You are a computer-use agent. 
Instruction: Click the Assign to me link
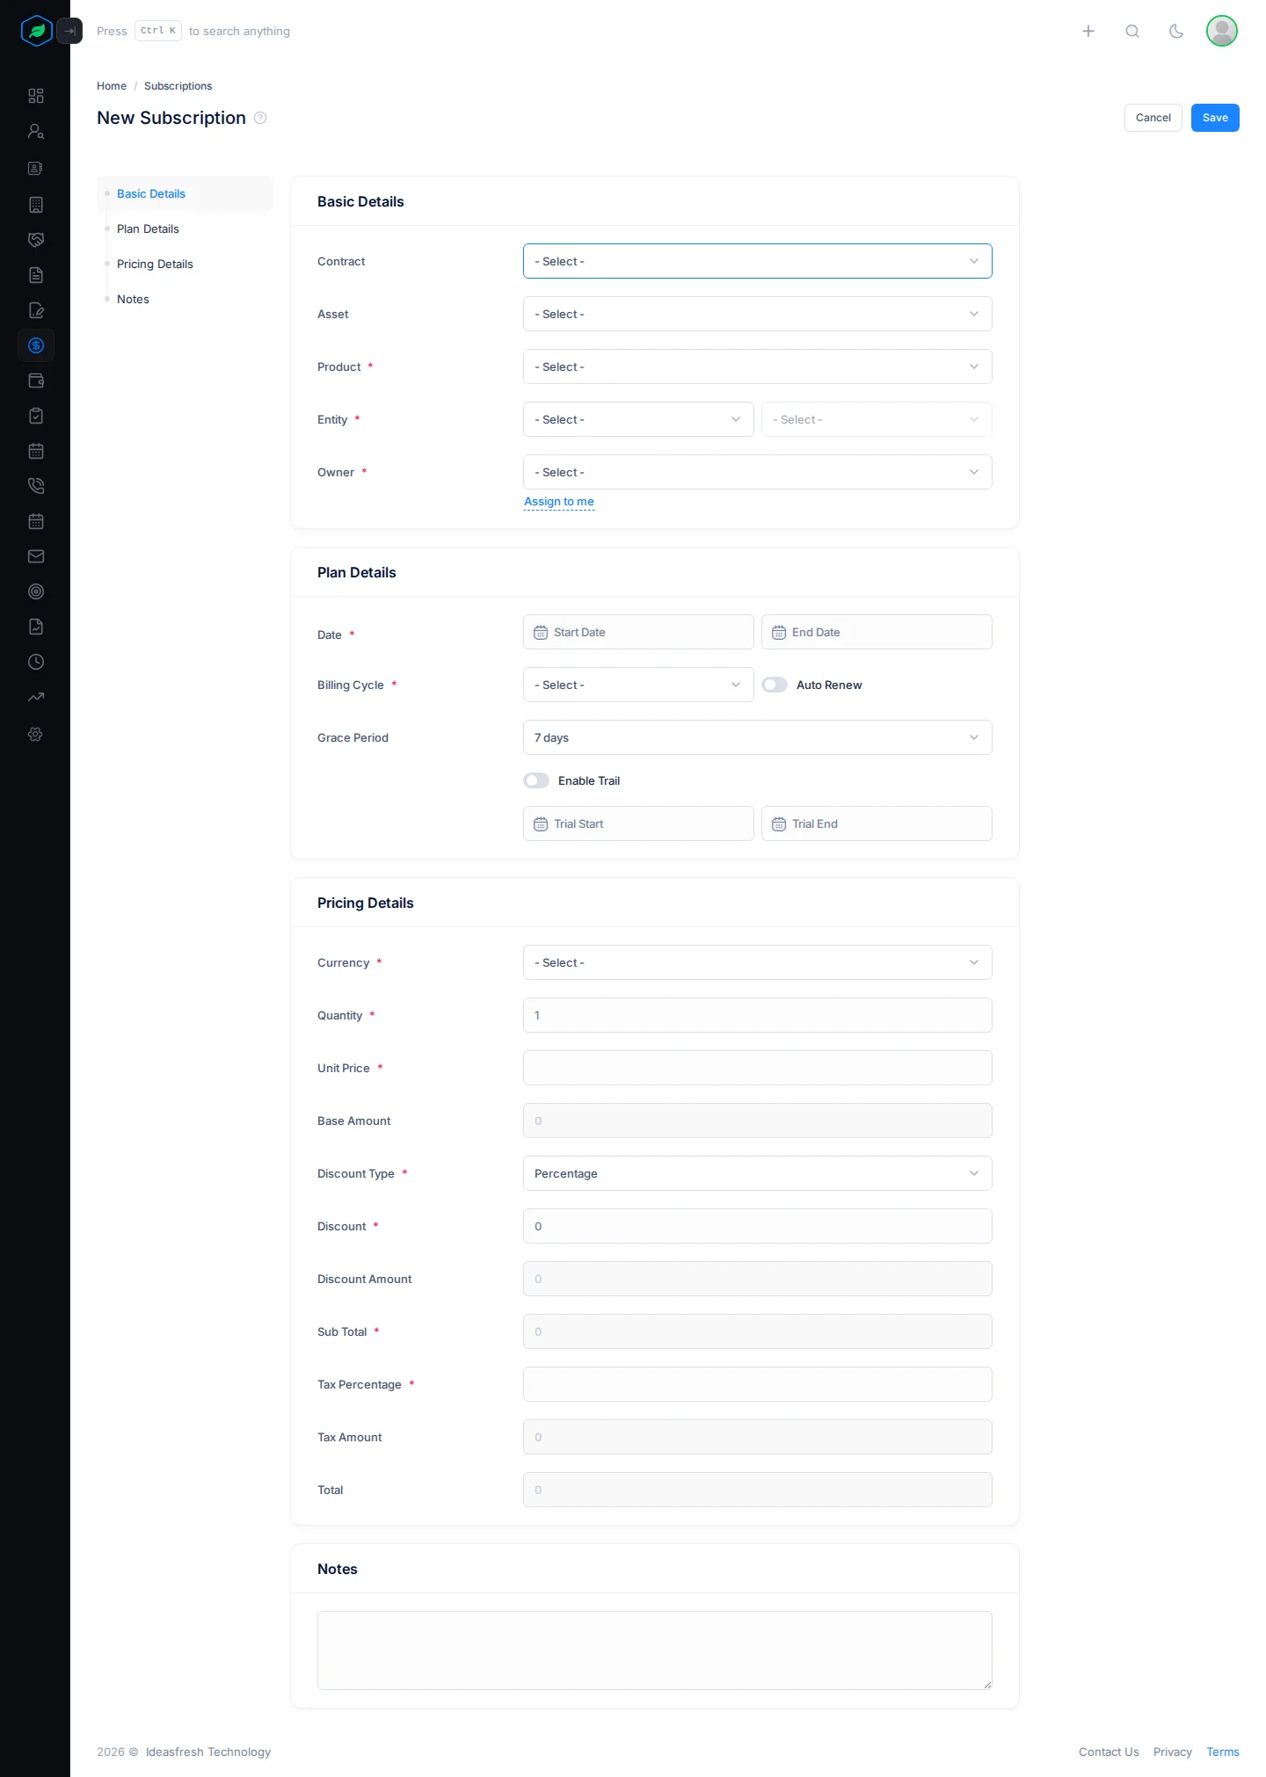[559, 502]
